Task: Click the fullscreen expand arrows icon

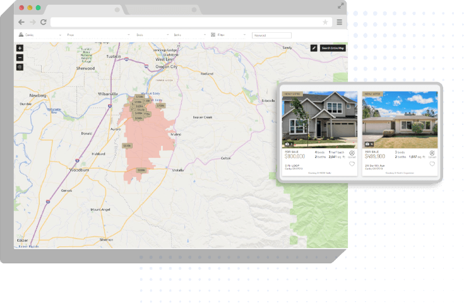Action: click(x=341, y=6)
